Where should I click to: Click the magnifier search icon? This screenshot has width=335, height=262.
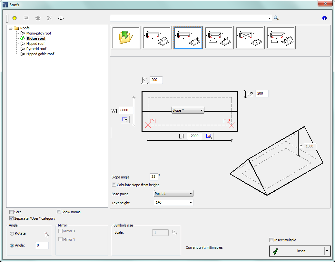pyautogui.click(x=276, y=18)
